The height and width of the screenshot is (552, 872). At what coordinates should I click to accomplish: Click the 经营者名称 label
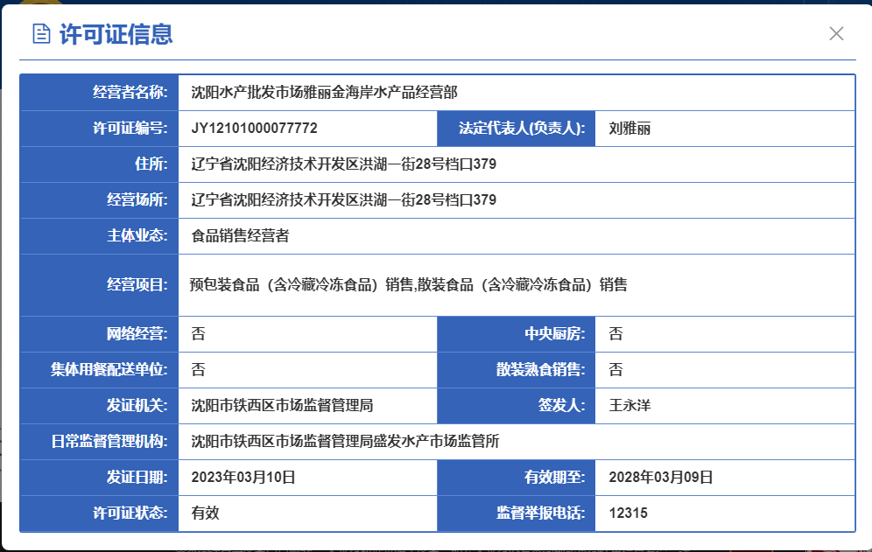click(x=130, y=92)
